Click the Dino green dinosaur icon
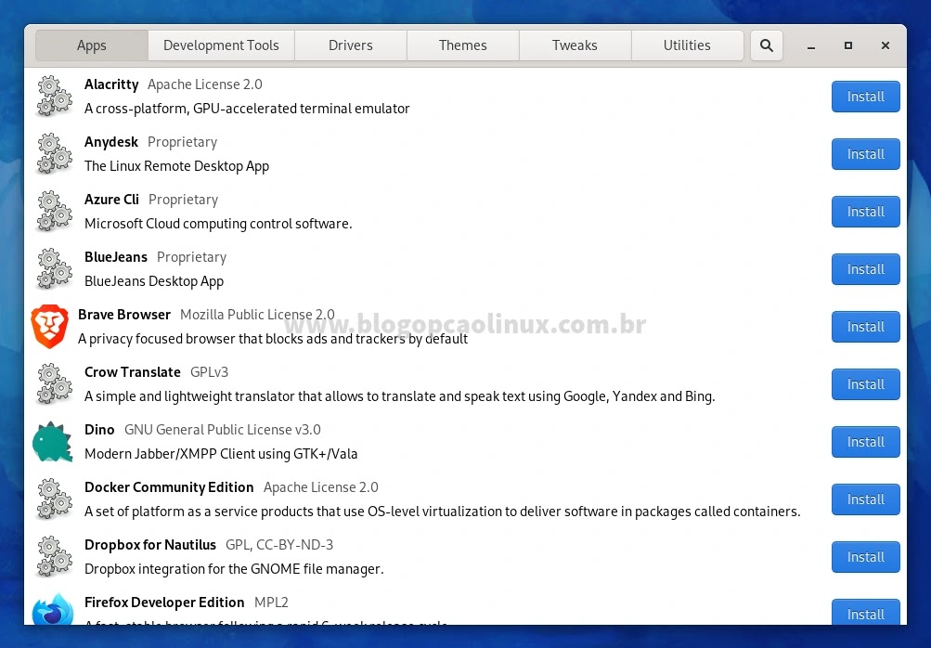 pyautogui.click(x=52, y=442)
